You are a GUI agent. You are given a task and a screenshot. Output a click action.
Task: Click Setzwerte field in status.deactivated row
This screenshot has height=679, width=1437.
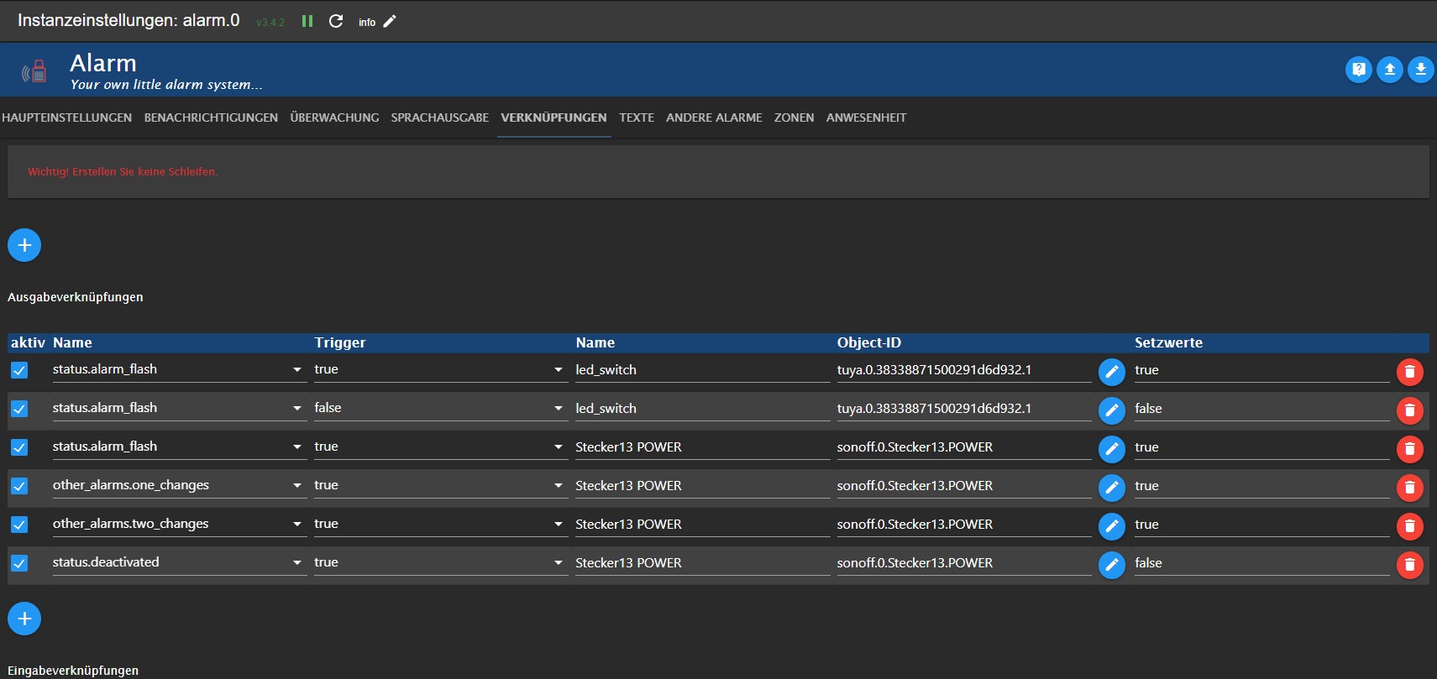tap(1261, 563)
